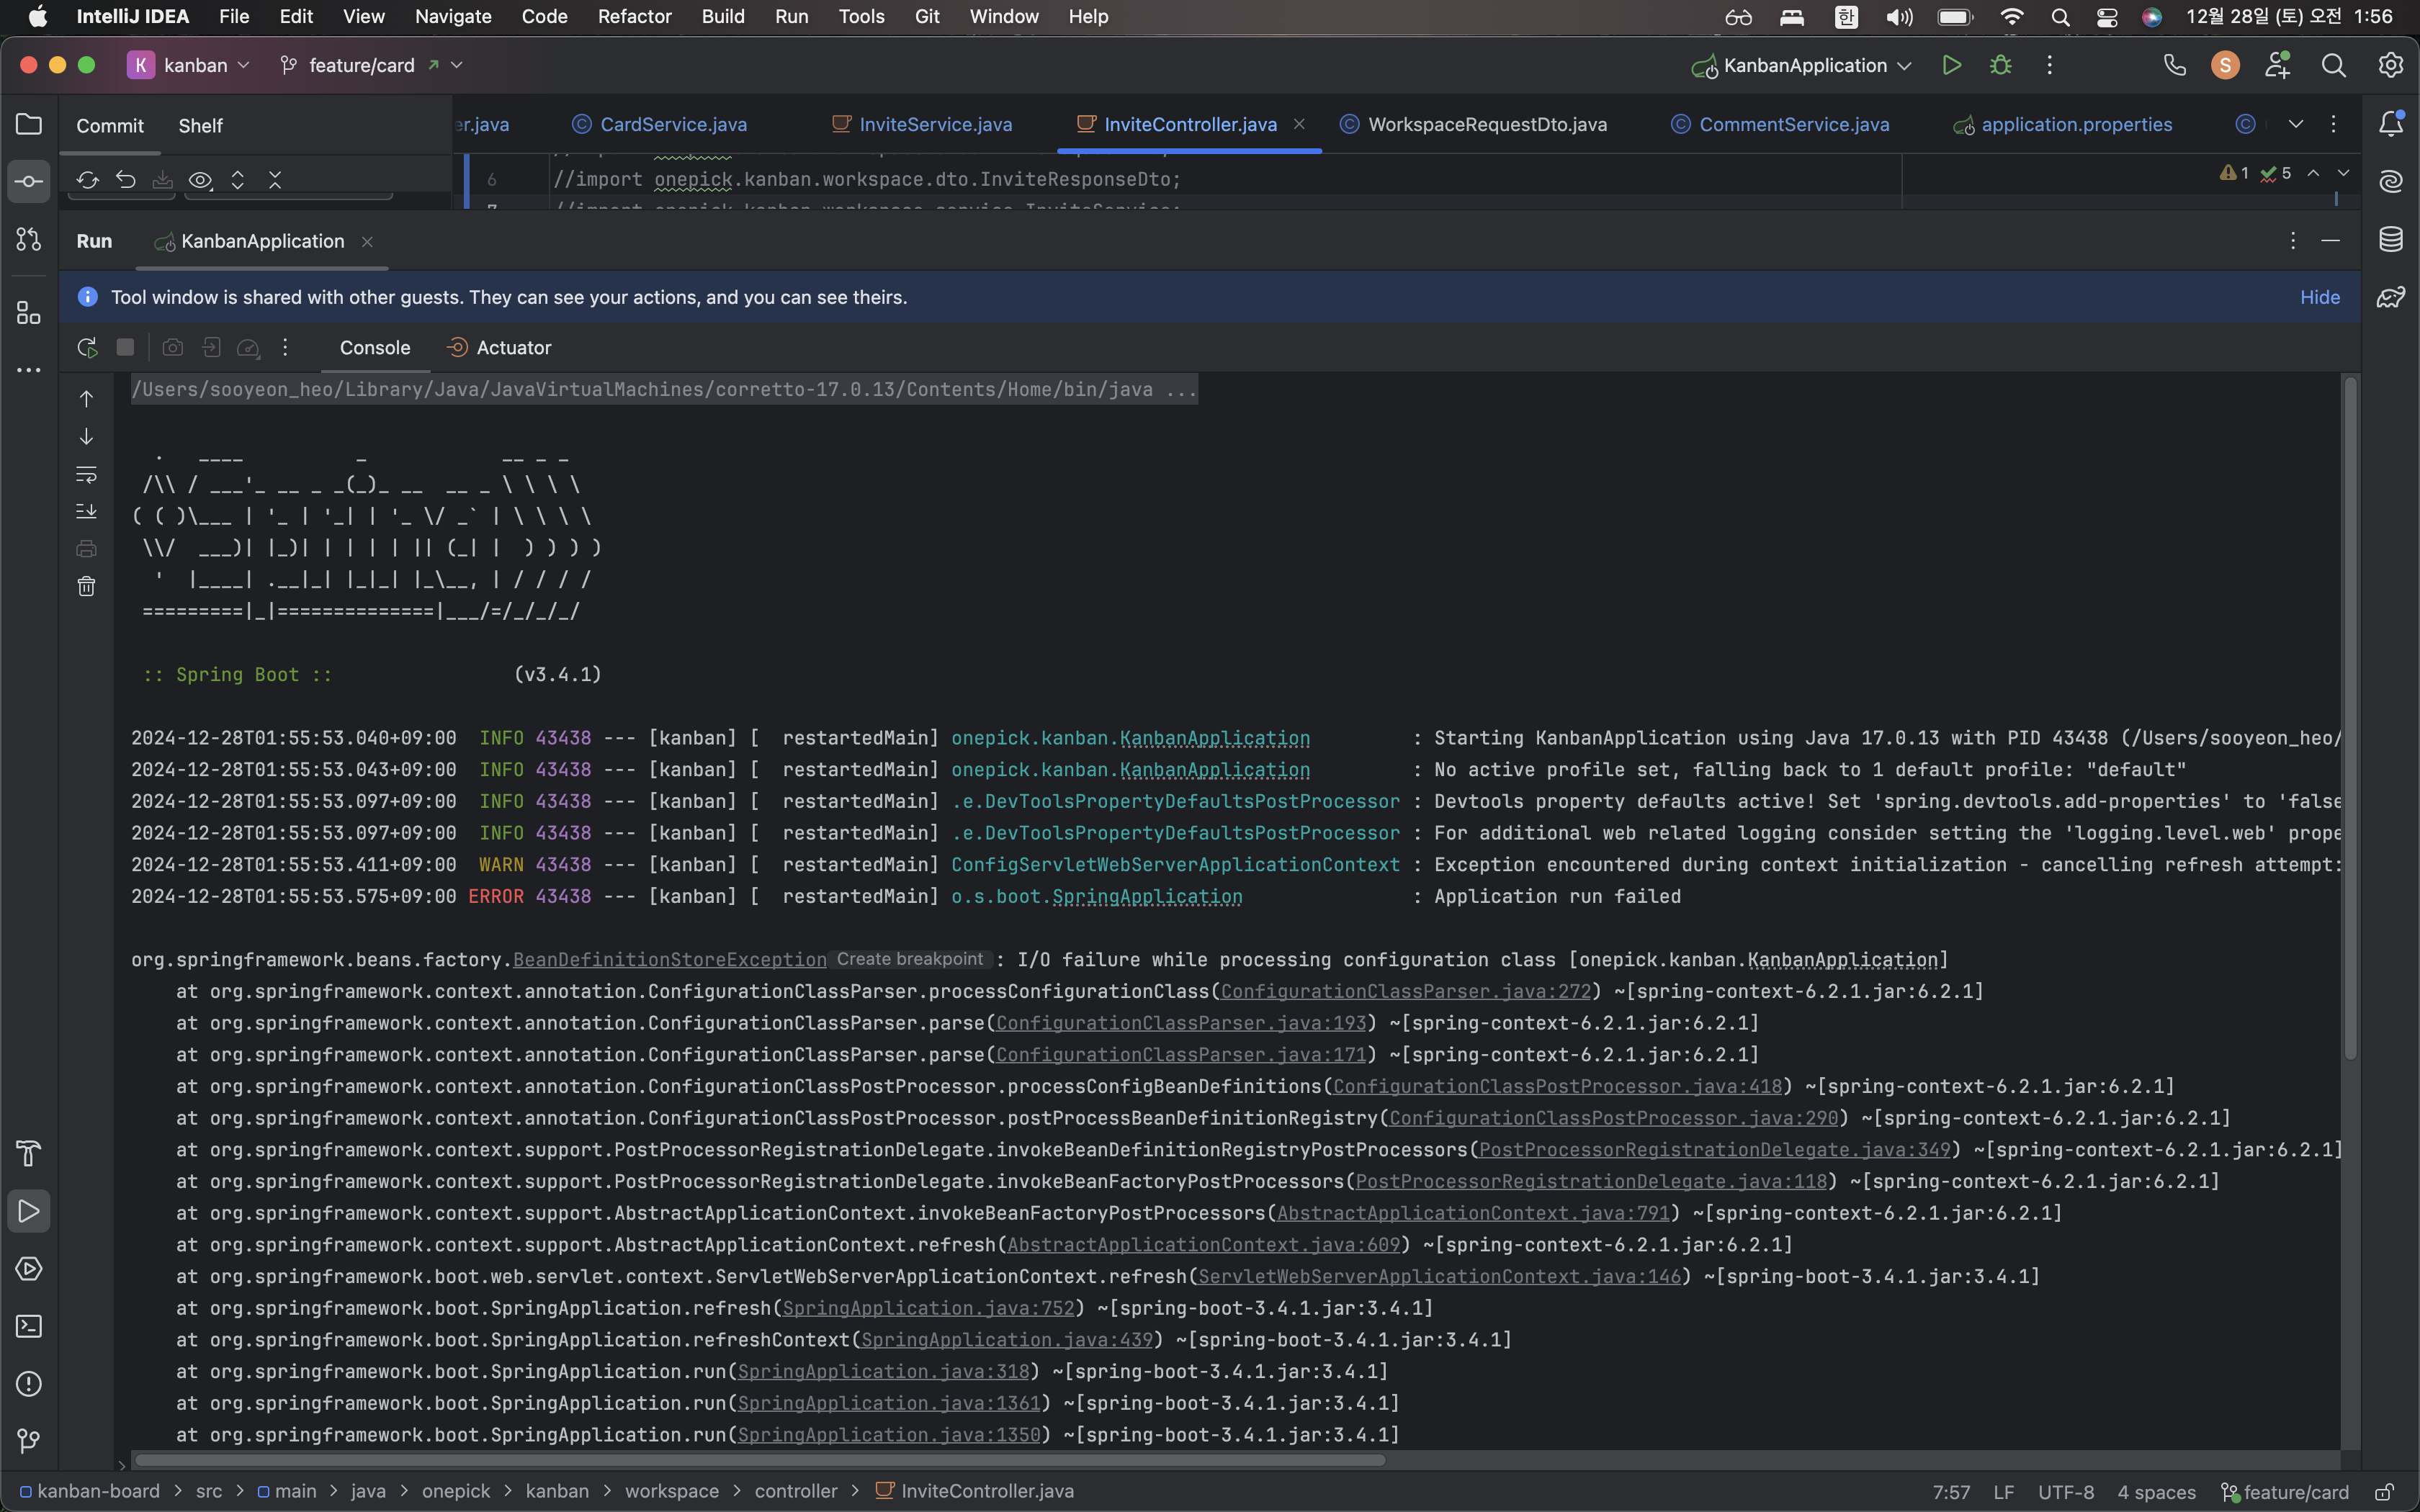Click Debug KanbanApplication bug icon
2420x1512 pixels.
tap(2001, 65)
